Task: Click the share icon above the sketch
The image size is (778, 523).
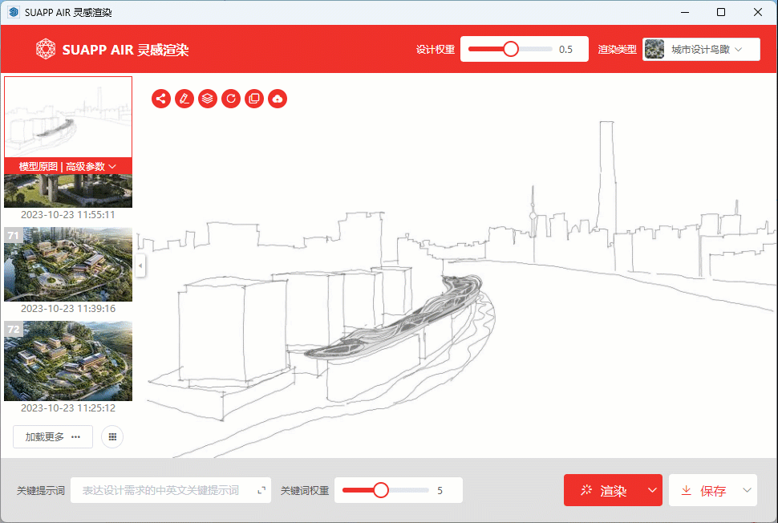Action: [x=161, y=99]
